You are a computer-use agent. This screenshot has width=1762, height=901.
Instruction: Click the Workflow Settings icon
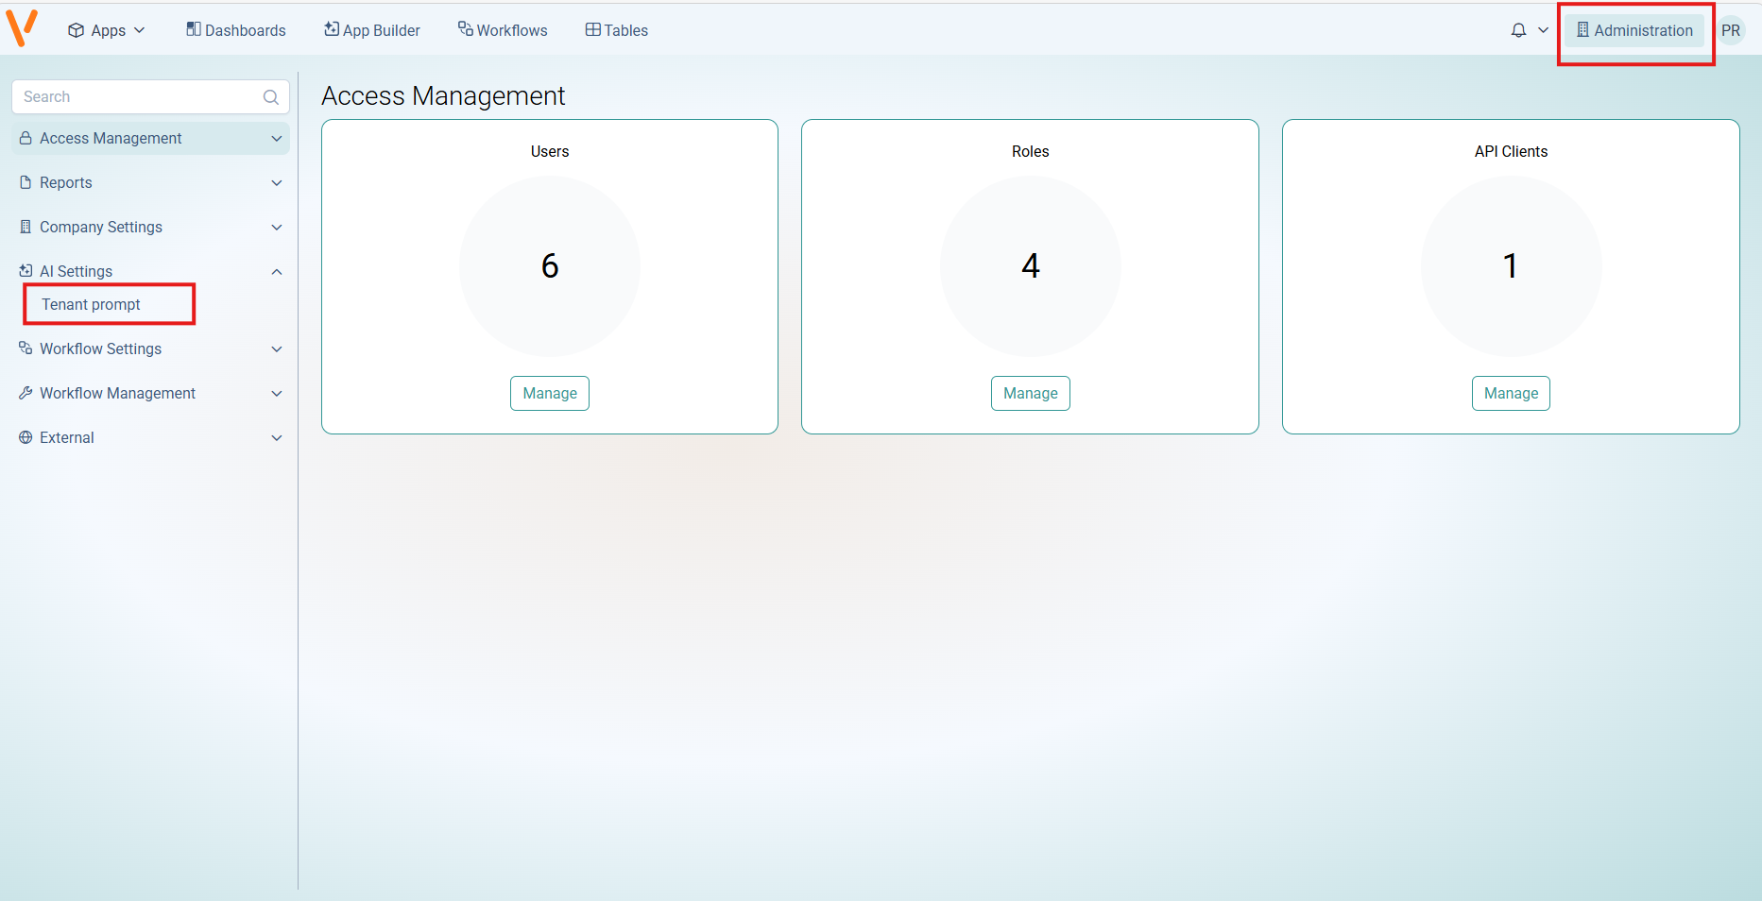coord(26,348)
